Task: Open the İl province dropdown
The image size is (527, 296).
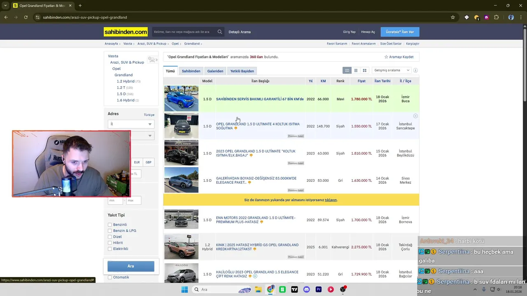Action: point(131,124)
